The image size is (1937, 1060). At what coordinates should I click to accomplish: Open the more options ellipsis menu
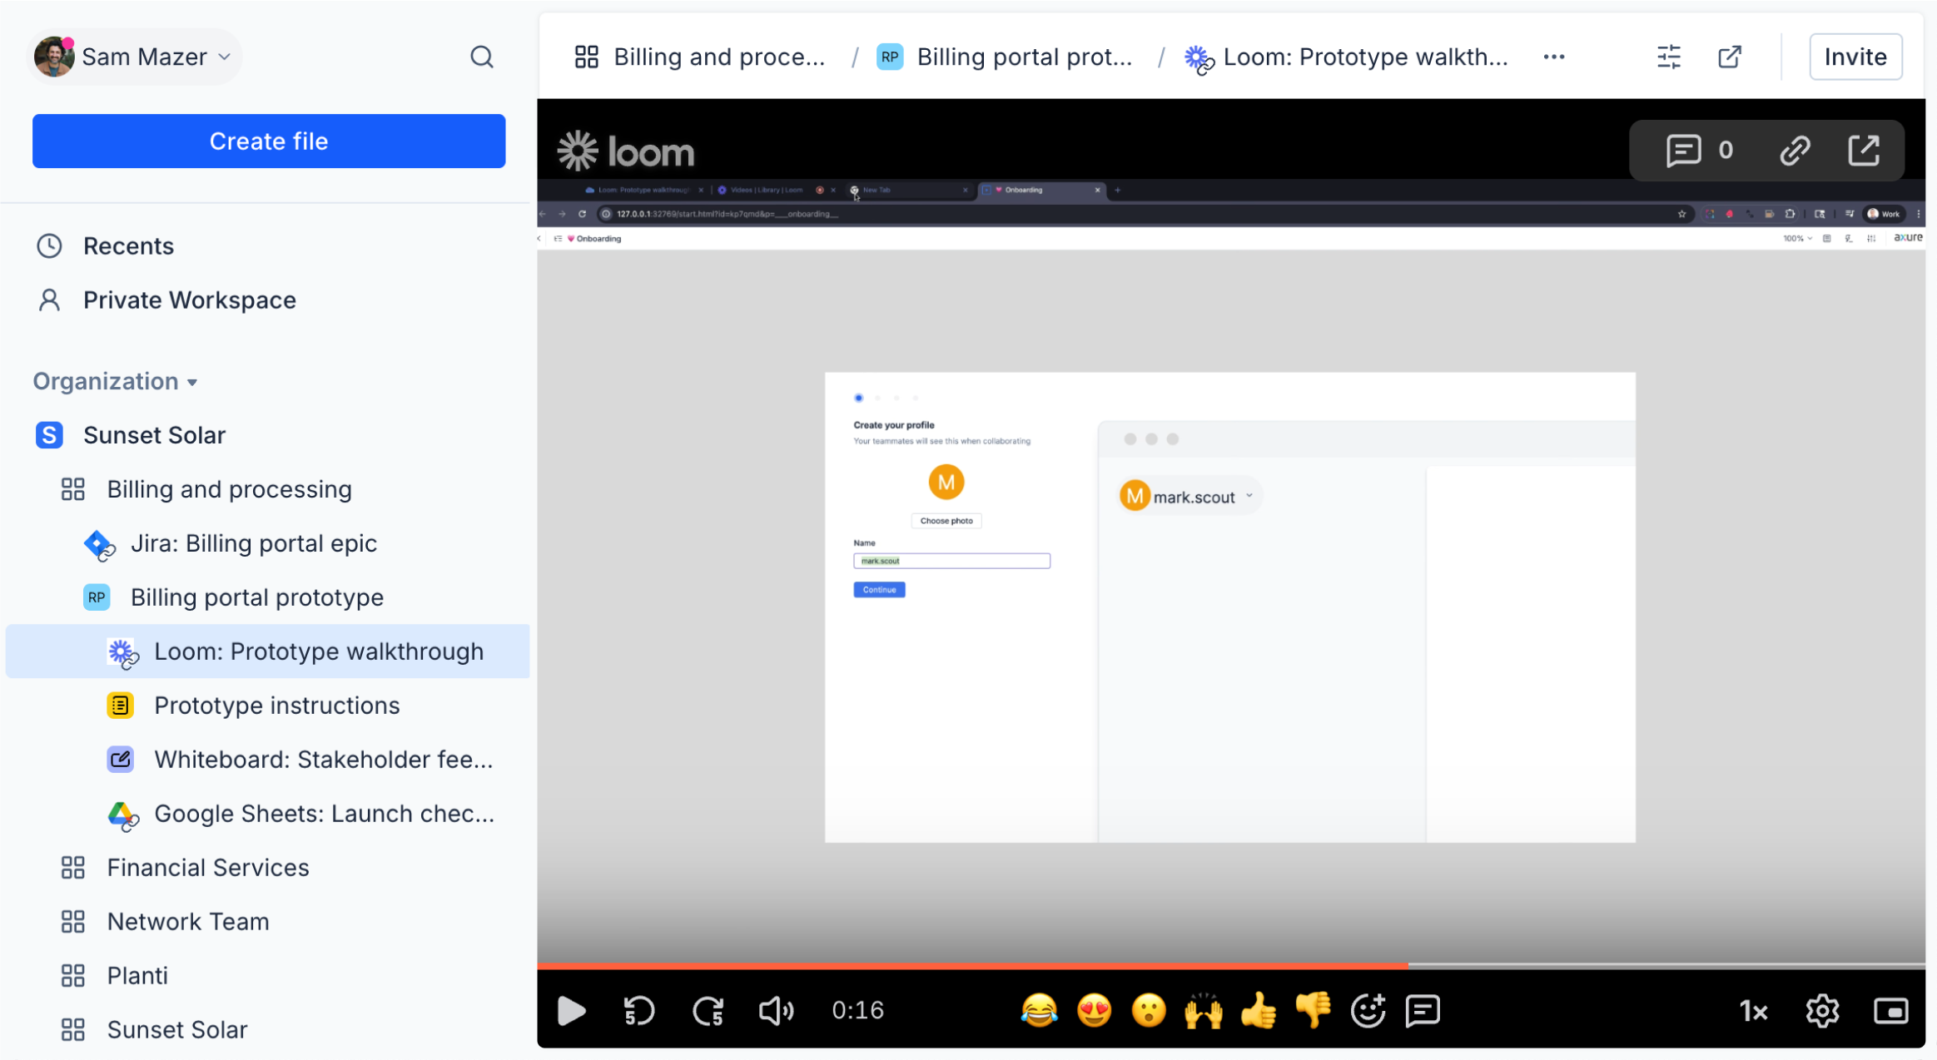(x=1553, y=57)
